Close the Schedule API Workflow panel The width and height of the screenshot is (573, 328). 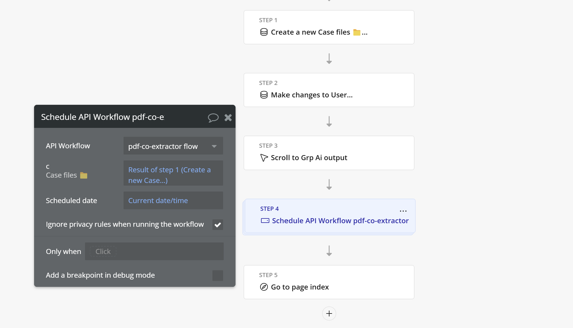pos(228,118)
